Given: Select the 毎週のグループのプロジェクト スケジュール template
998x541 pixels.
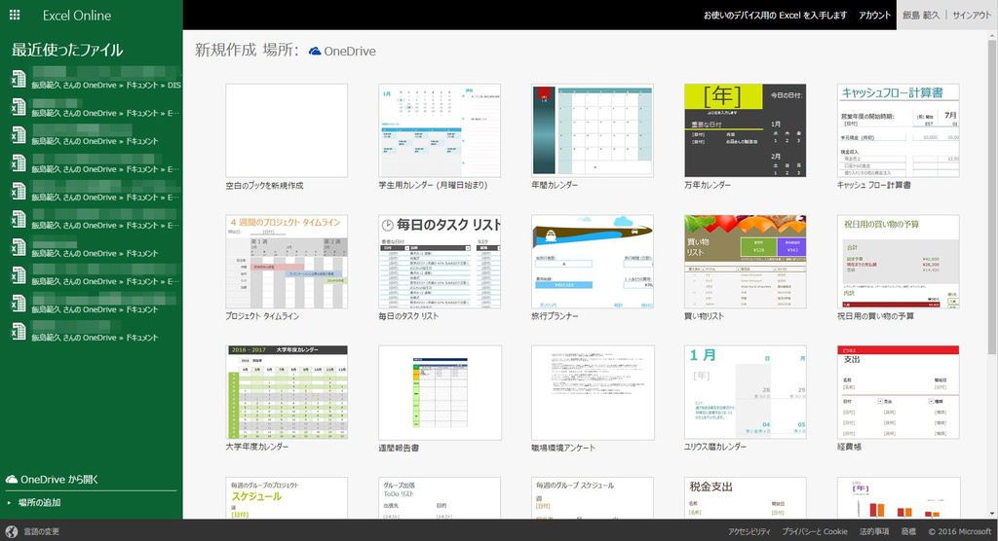Looking at the screenshot, I should click(287, 498).
